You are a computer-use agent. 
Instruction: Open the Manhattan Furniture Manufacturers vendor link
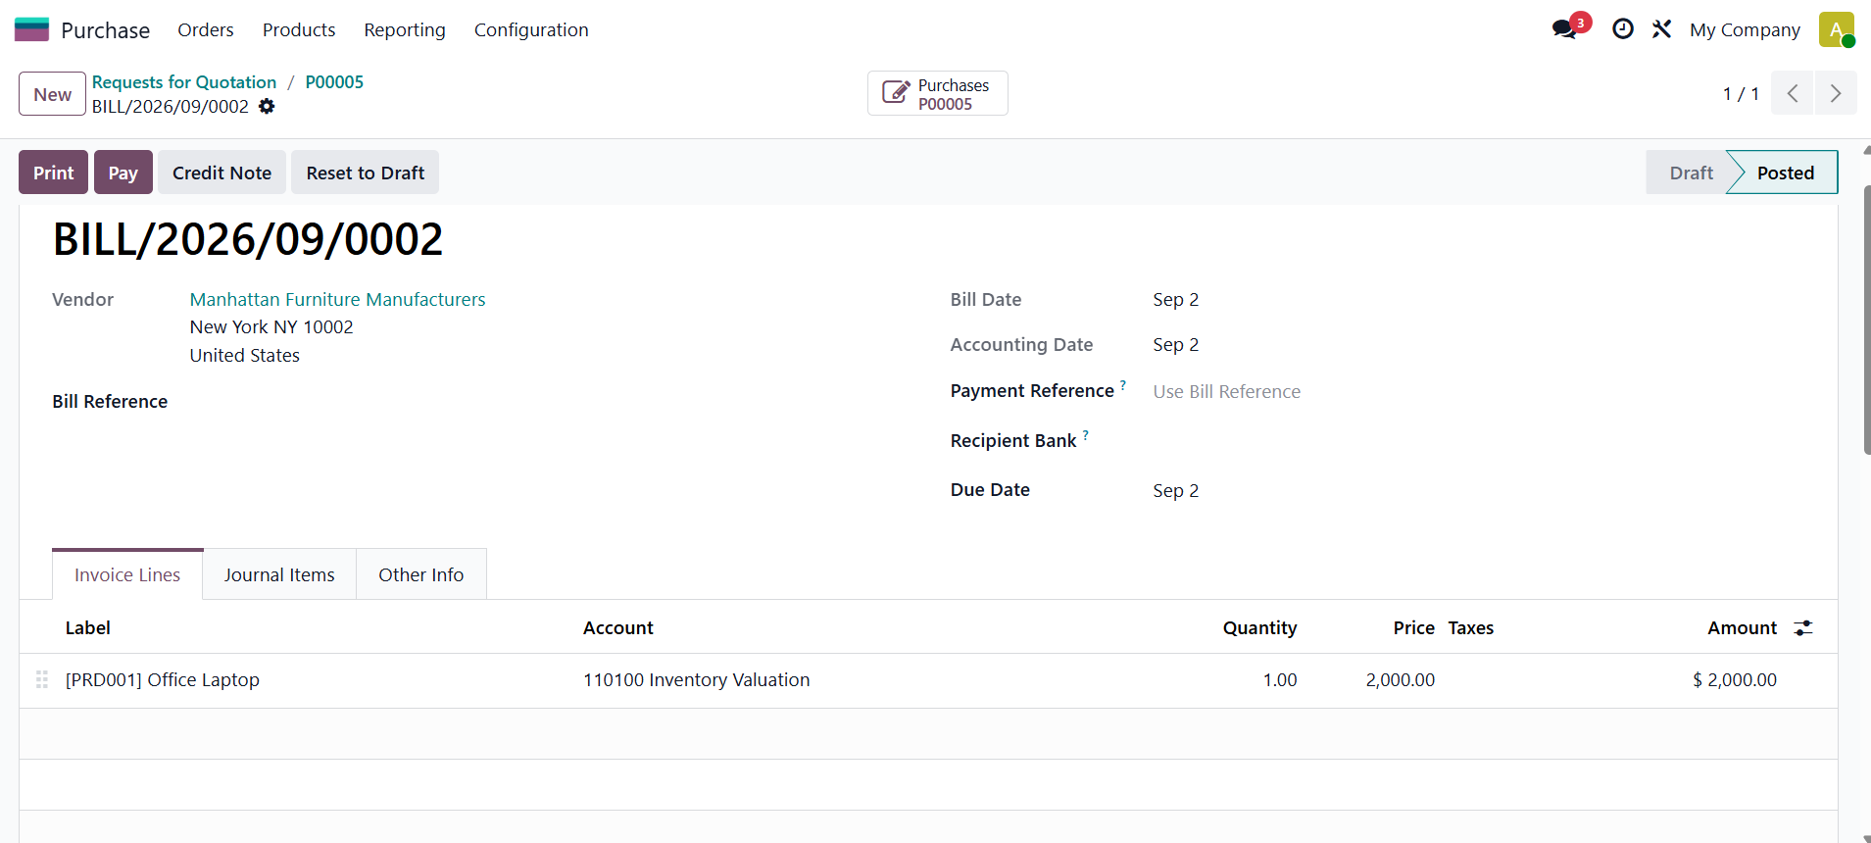[338, 300]
